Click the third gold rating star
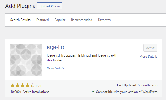The width and height of the screenshot is (166, 100). point(23,85)
